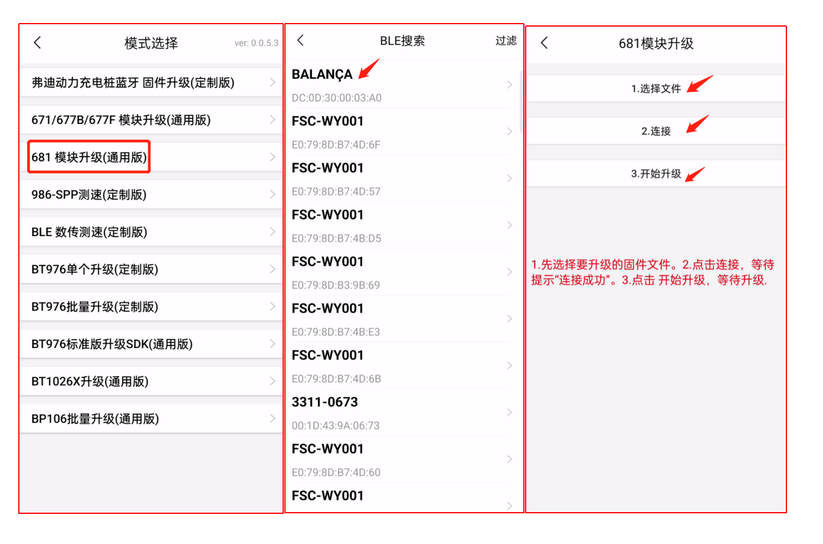Expand the BALANÇA device detail chevron
823x544 pixels.
[x=509, y=84]
